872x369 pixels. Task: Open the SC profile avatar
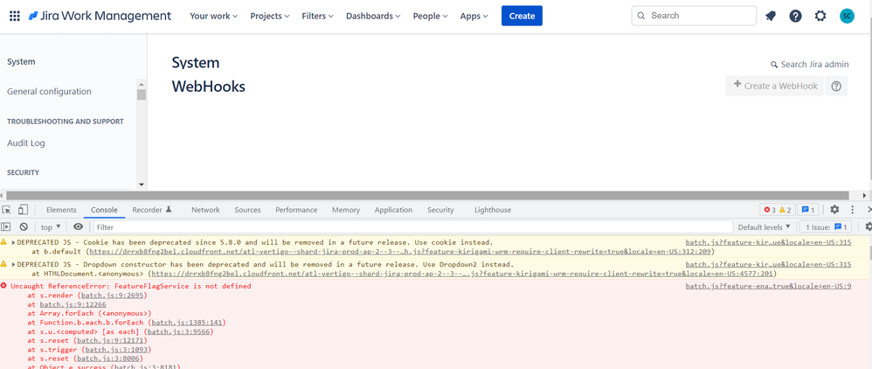click(x=847, y=16)
